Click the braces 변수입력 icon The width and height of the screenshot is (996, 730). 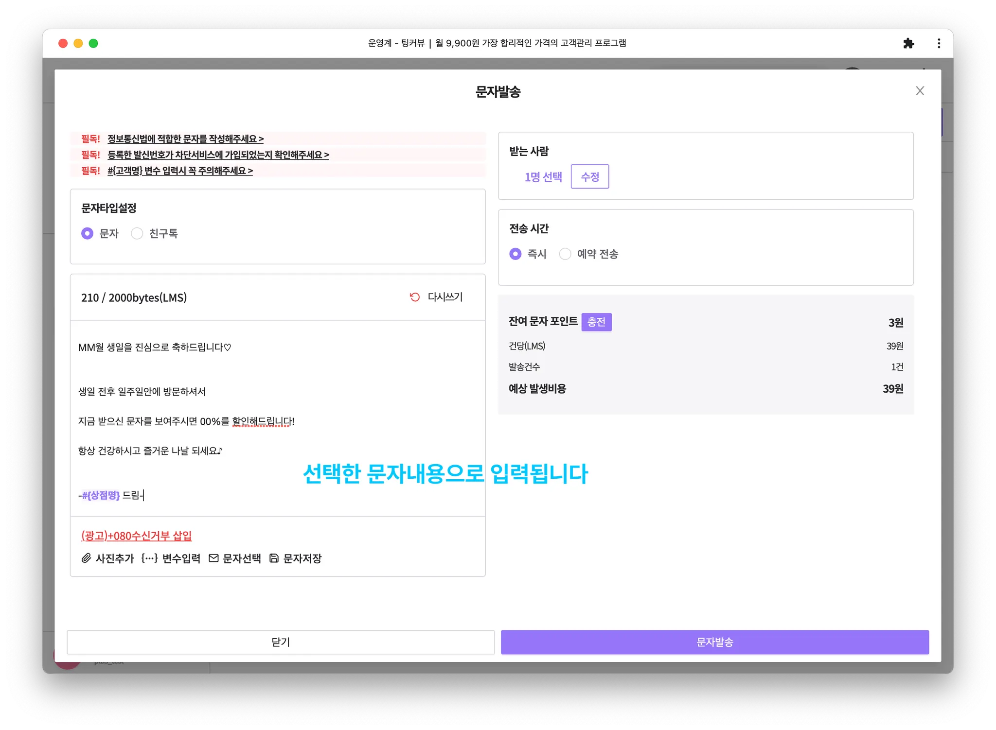click(x=149, y=558)
